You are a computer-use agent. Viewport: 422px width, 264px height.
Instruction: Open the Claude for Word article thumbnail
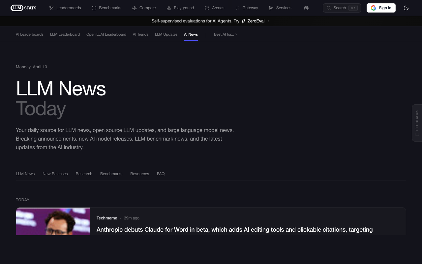[x=53, y=221]
